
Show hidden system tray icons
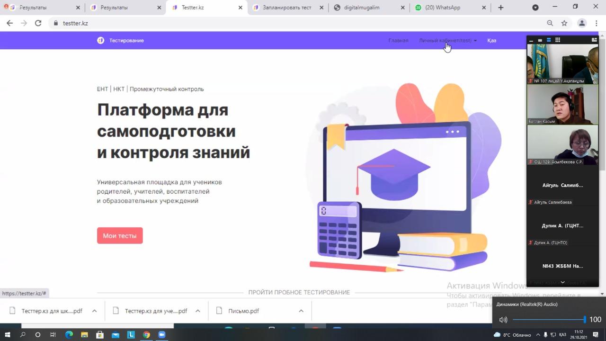538,334
